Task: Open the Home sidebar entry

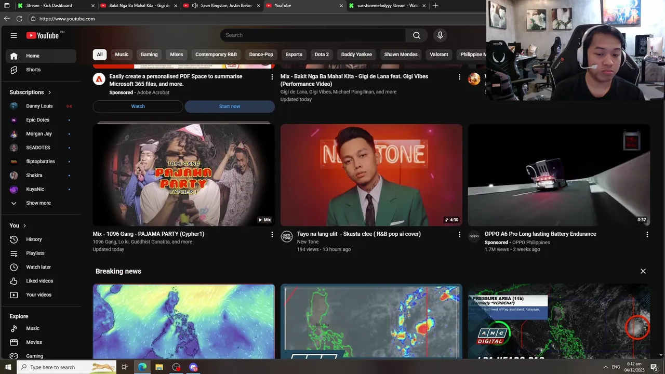Action: point(41,56)
